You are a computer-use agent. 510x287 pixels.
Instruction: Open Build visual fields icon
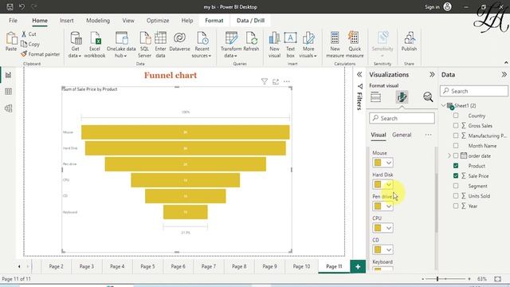(375, 97)
